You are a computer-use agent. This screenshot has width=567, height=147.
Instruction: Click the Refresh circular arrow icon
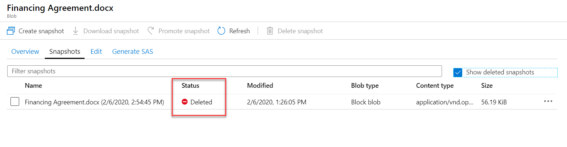tap(221, 31)
